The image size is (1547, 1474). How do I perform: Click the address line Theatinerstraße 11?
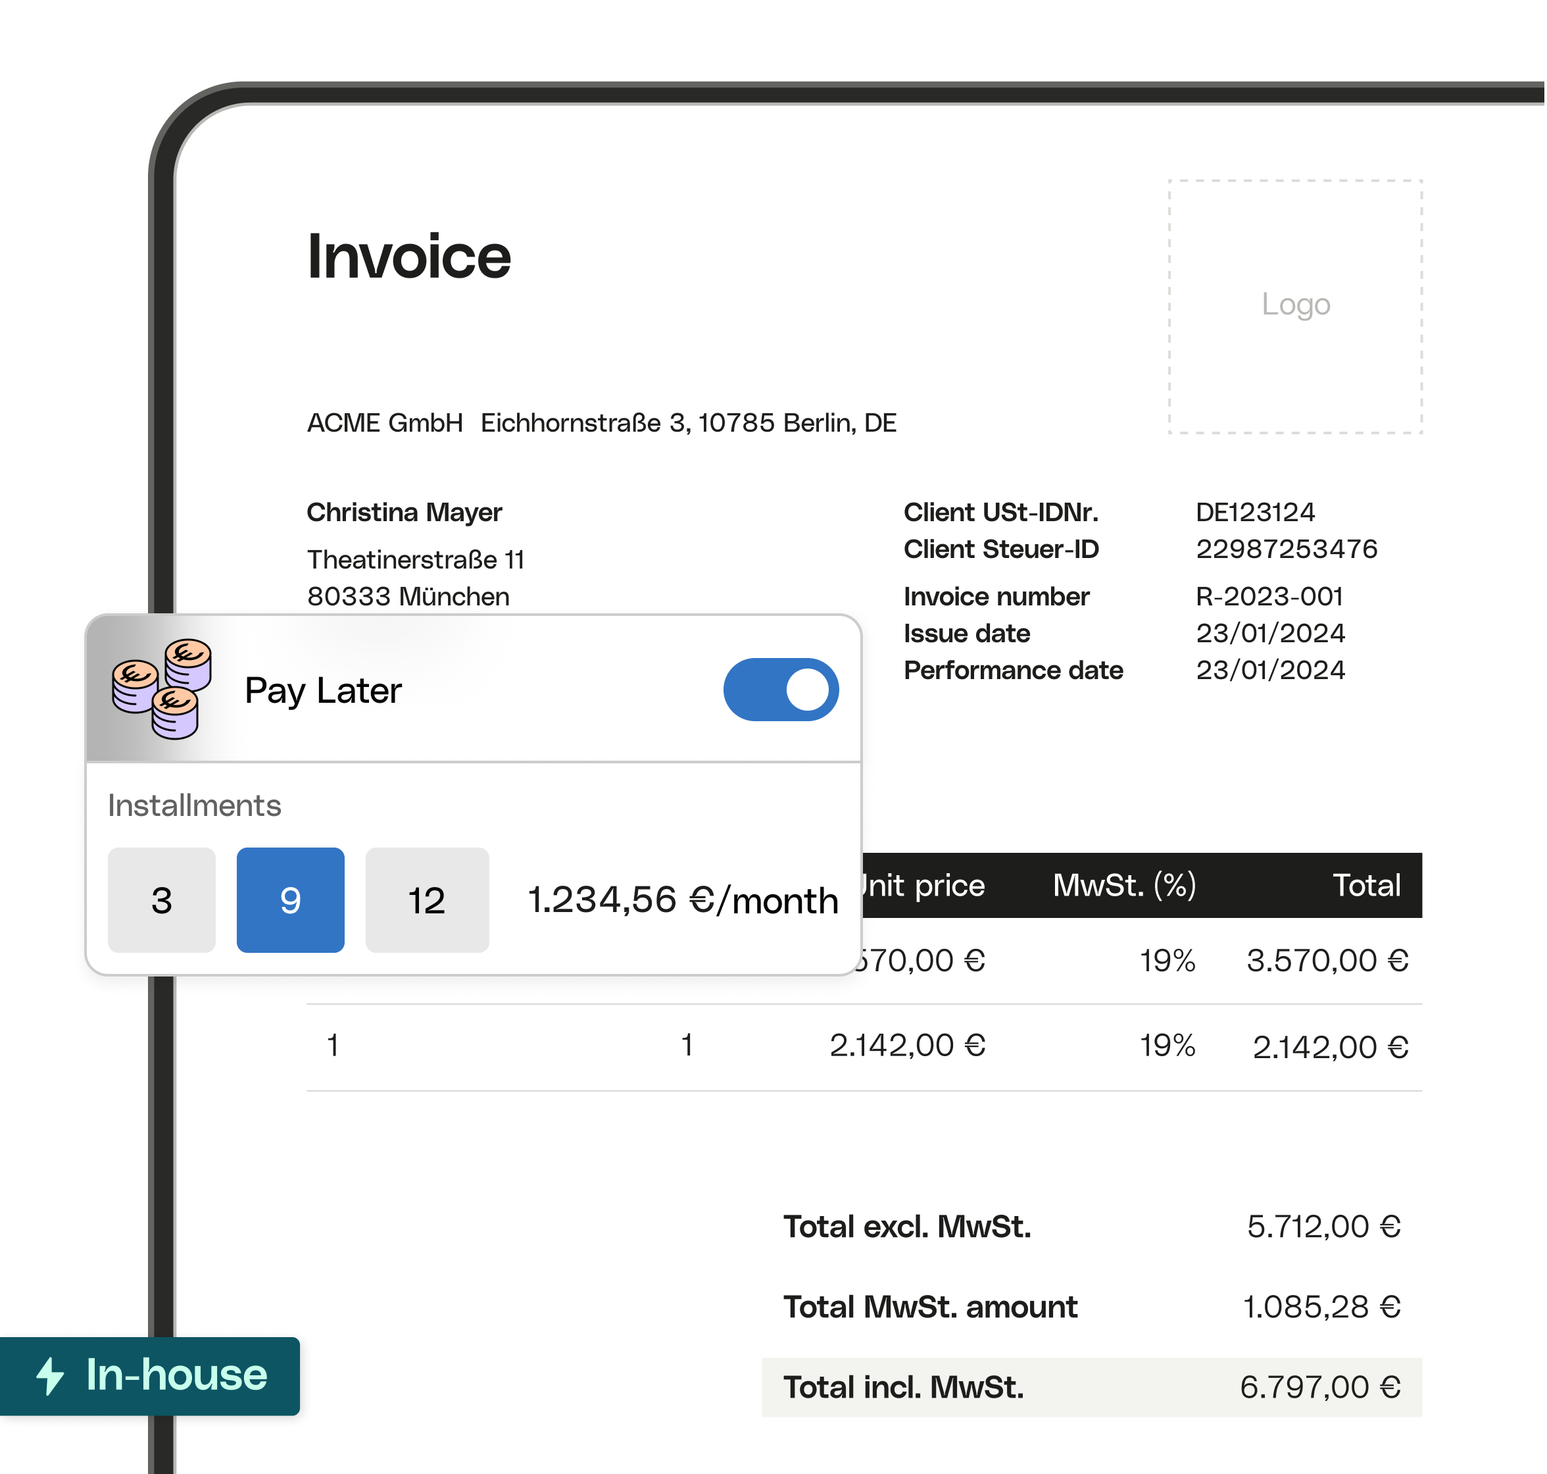[416, 560]
